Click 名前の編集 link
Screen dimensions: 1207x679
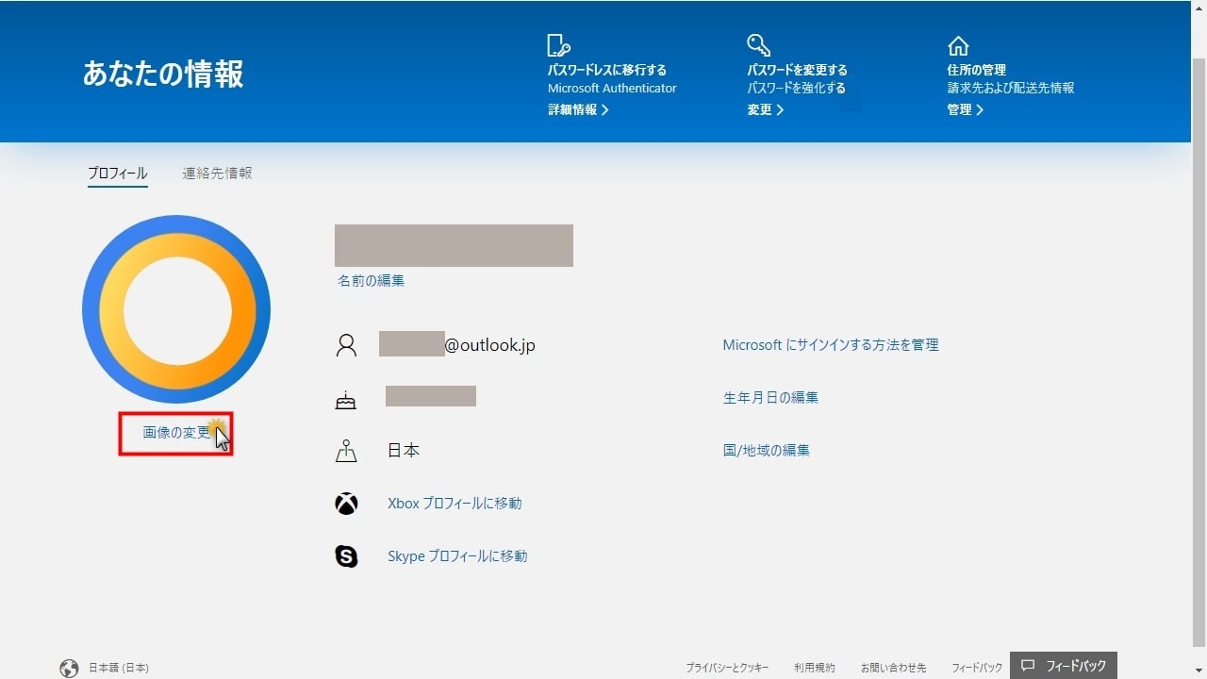pyautogui.click(x=372, y=281)
